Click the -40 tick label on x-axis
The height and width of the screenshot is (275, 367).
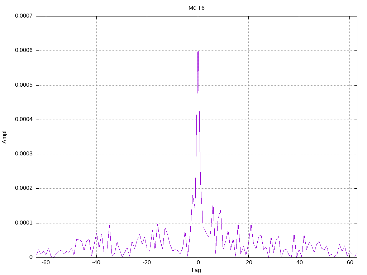[96, 262]
